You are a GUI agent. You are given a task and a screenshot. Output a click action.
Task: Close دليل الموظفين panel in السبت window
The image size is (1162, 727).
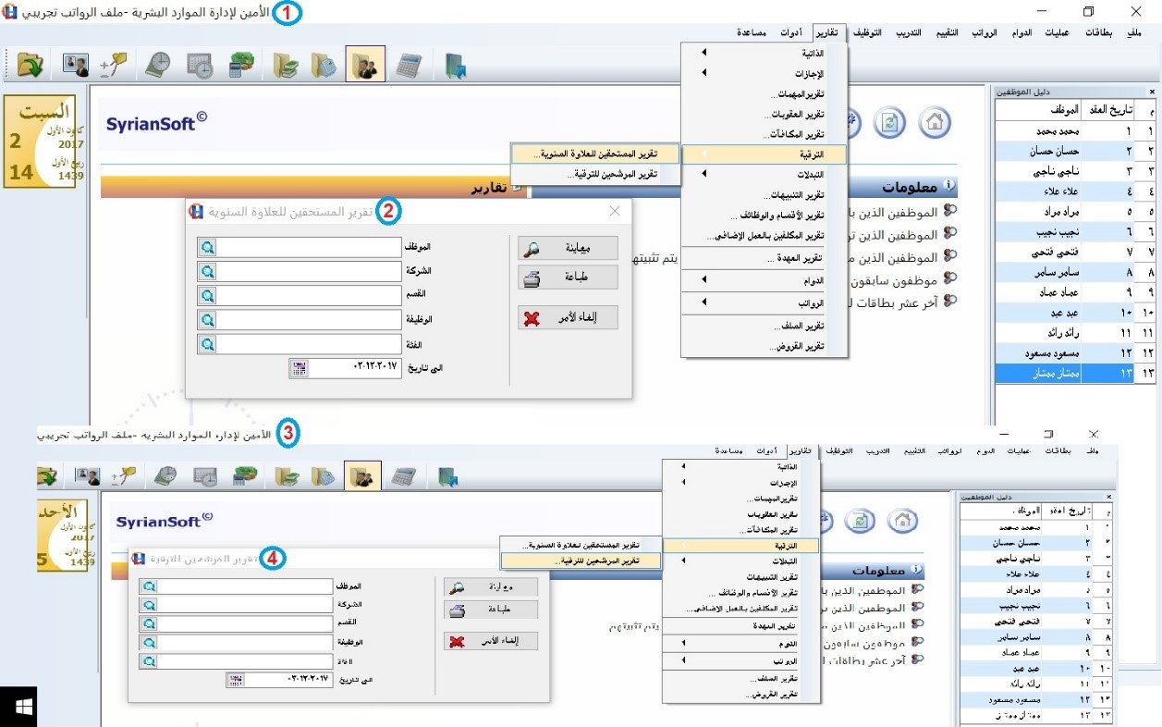point(1152,92)
